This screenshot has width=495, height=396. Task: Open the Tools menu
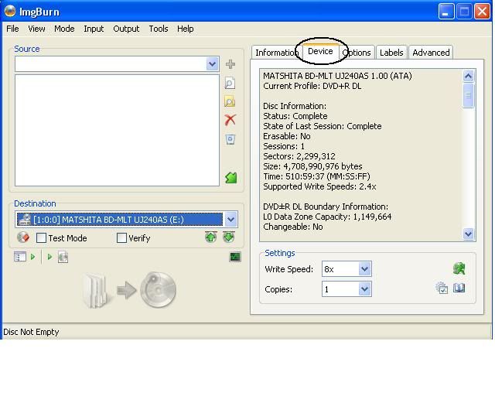pyautogui.click(x=158, y=29)
